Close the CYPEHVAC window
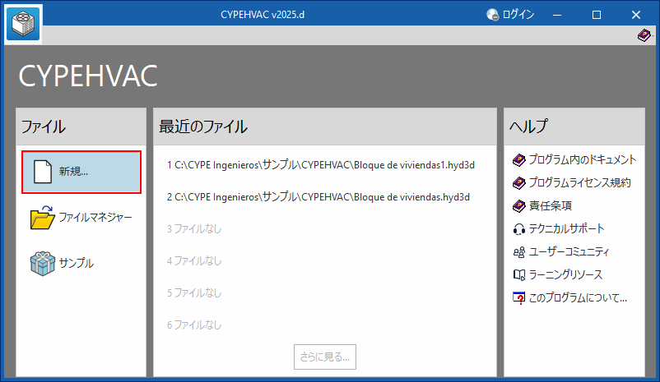Screen dimensions: 660x382 [636, 15]
